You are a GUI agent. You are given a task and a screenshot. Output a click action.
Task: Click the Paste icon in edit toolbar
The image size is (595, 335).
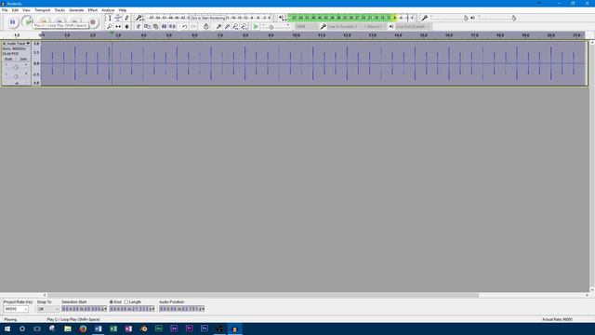(155, 27)
